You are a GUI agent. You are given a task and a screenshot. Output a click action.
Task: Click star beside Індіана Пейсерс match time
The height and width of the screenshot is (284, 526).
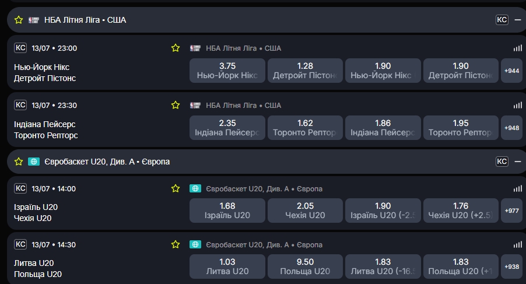176,105
